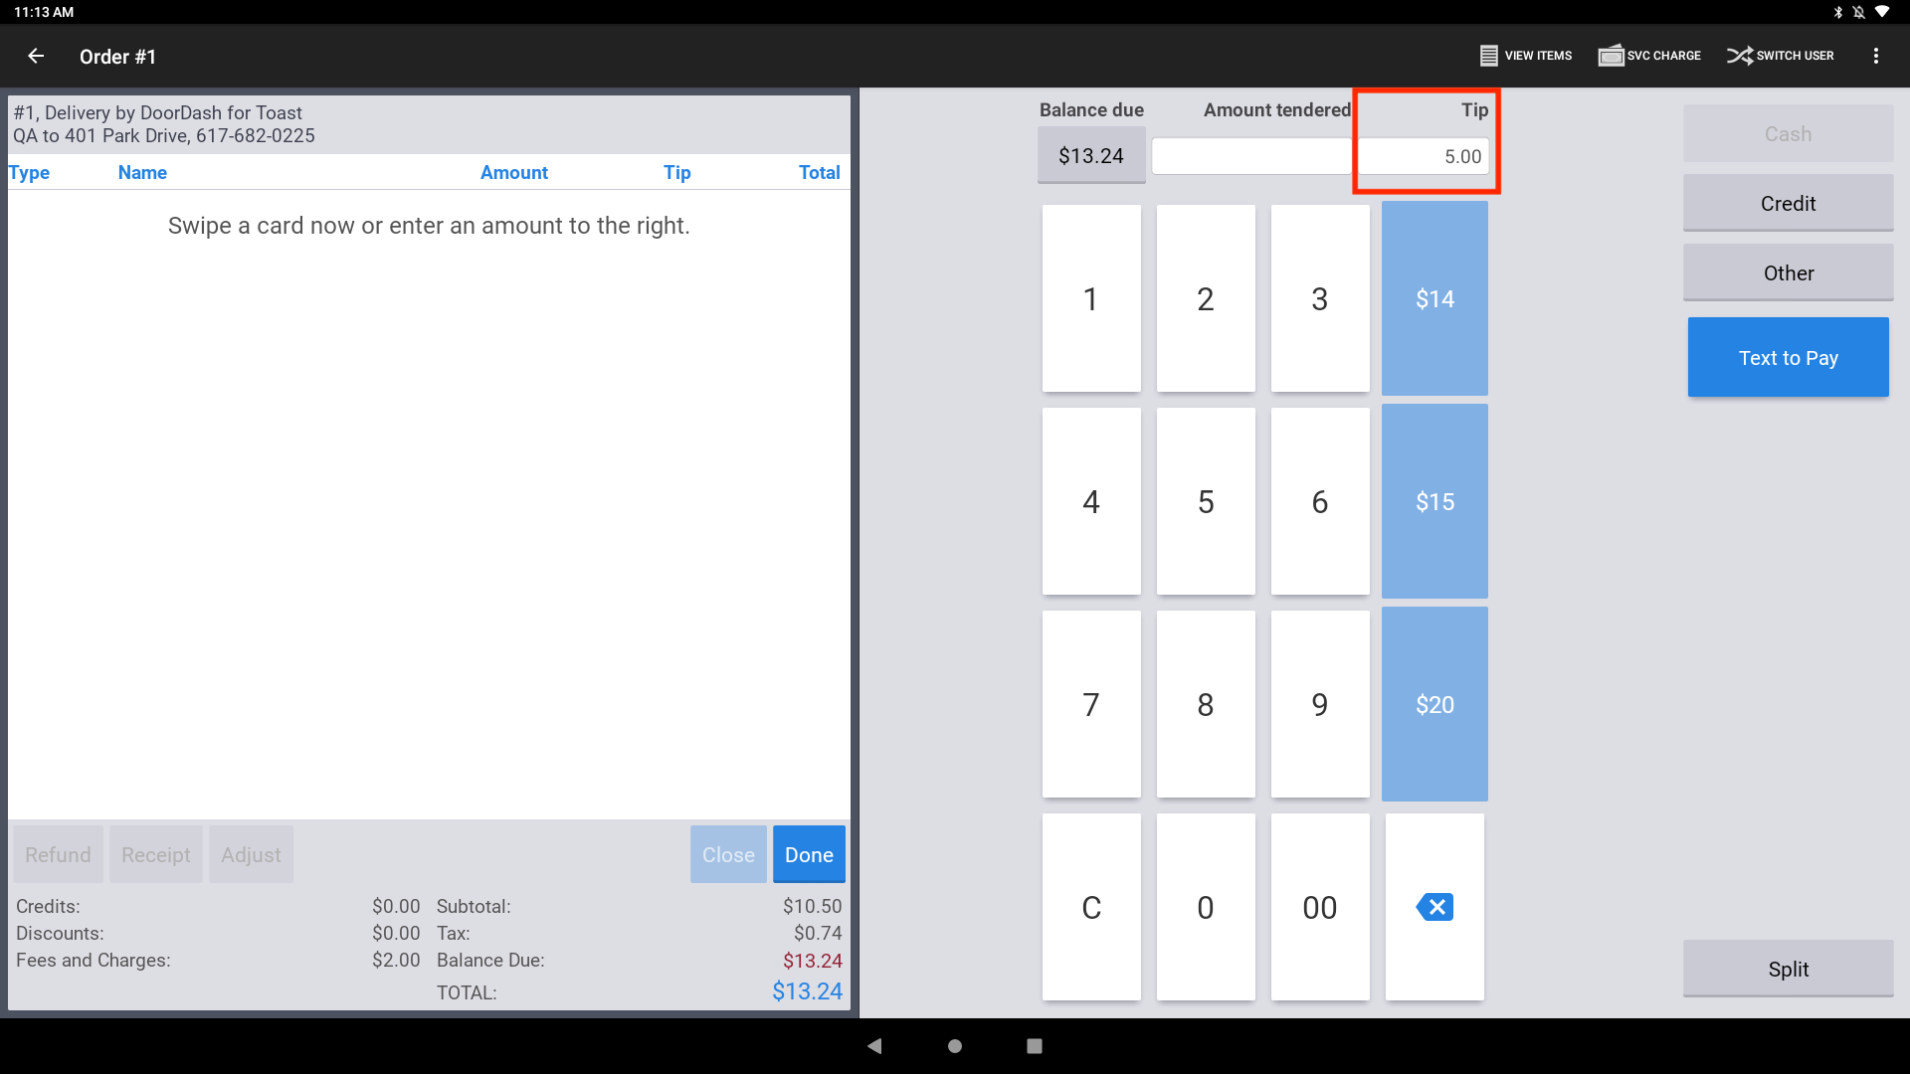Open the three-dot overflow menu
The width and height of the screenshot is (1910, 1074).
click(1877, 56)
